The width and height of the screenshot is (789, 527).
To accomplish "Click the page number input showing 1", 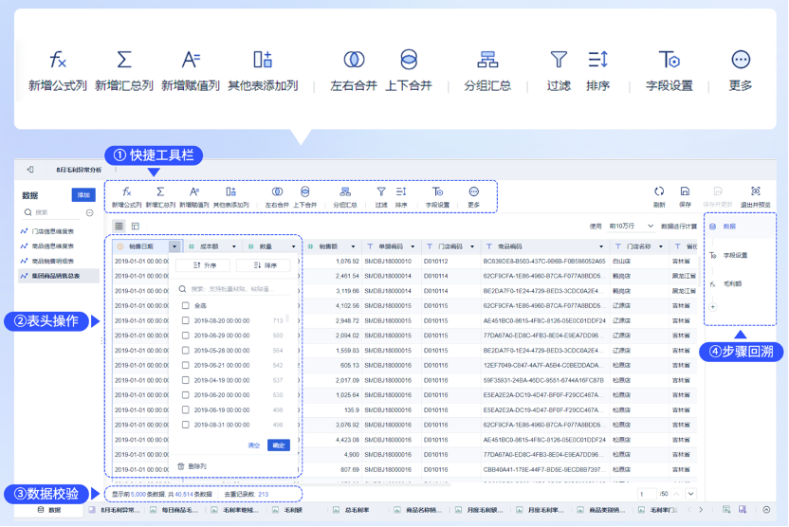I will click(647, 494).
